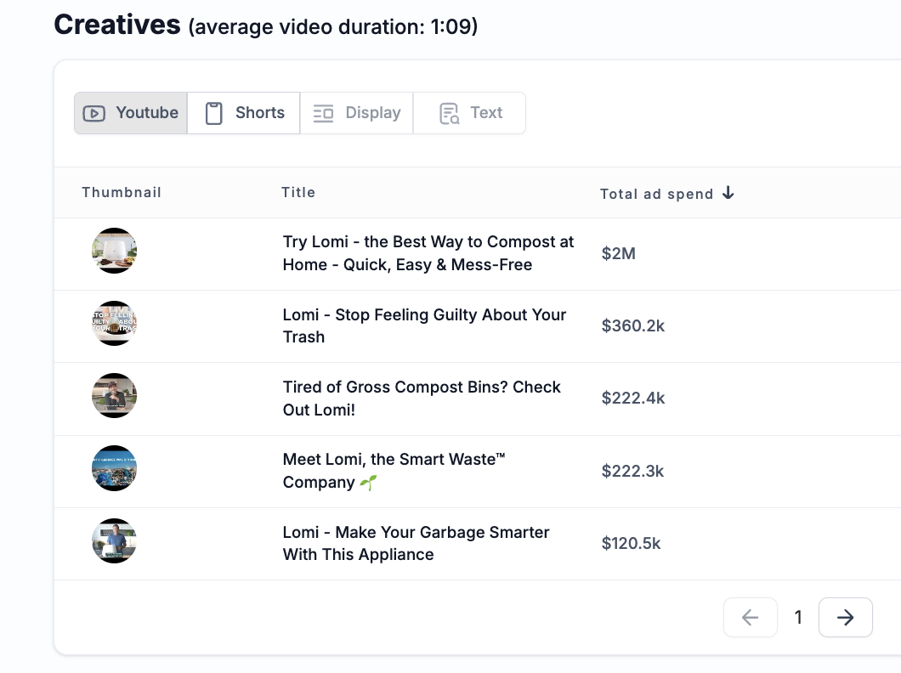Click the Creatives section heading
Screen dimensions: 901x673
click(117, 25)
